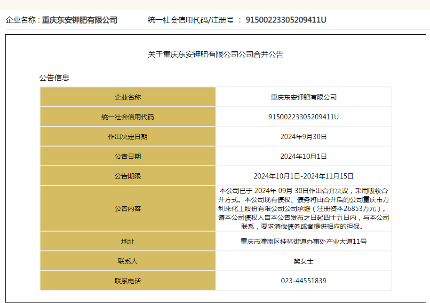This screenshot has width=430, height=303.
Task: Click the announcement content paragraph about the merger
Action: point(303,209)
